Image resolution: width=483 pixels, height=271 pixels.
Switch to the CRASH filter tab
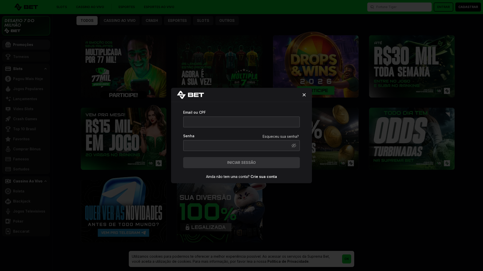pos(152,21)
